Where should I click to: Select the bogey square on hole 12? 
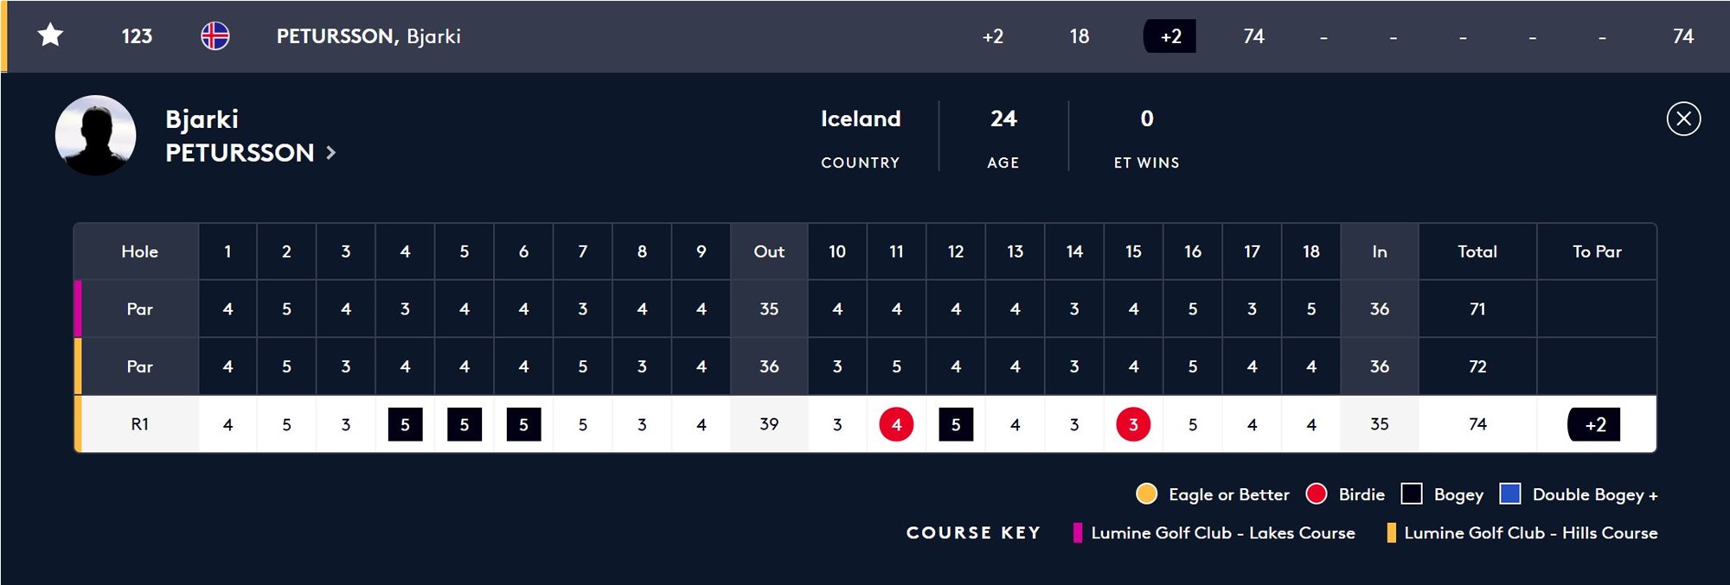click(956, 424)
